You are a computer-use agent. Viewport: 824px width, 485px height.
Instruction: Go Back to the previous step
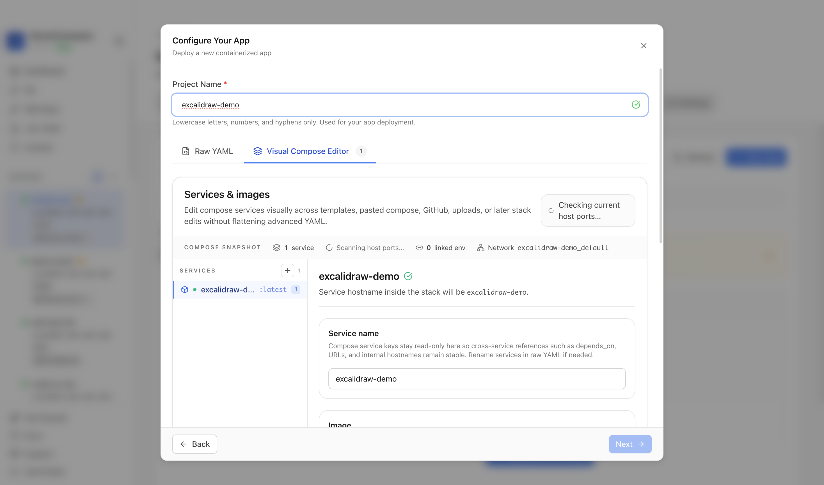coord(194,444)
